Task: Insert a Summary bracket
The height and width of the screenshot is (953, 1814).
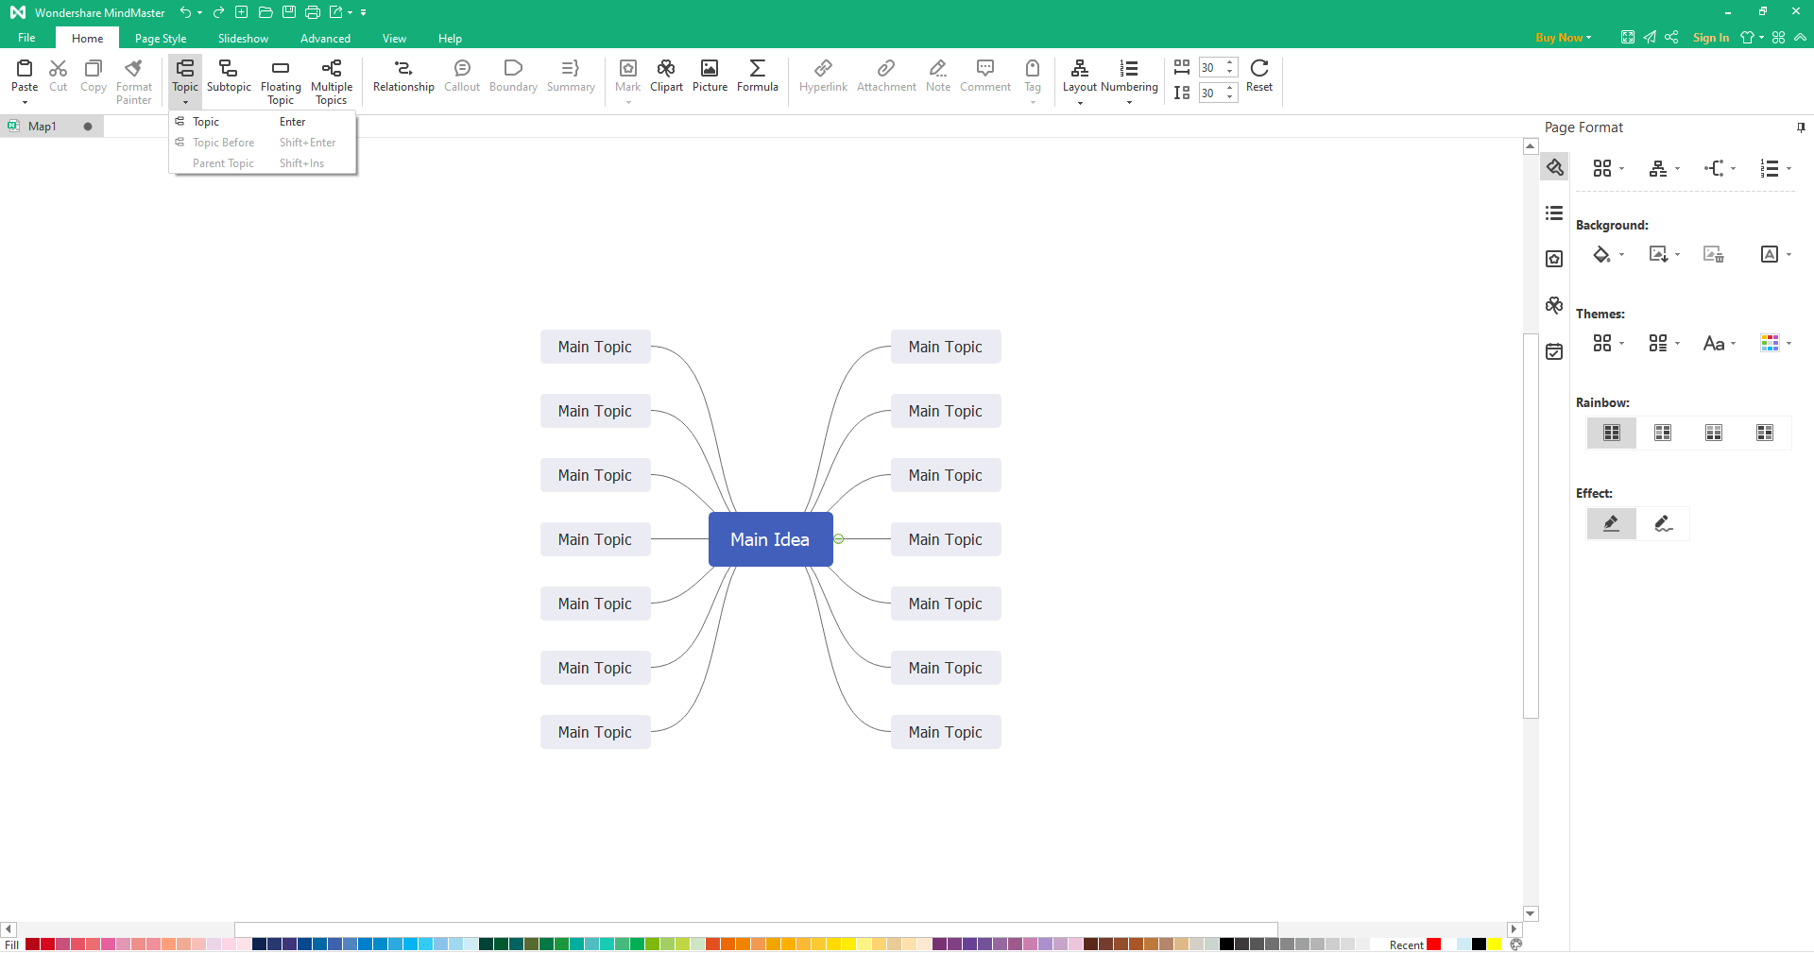Action: point(571,79)
